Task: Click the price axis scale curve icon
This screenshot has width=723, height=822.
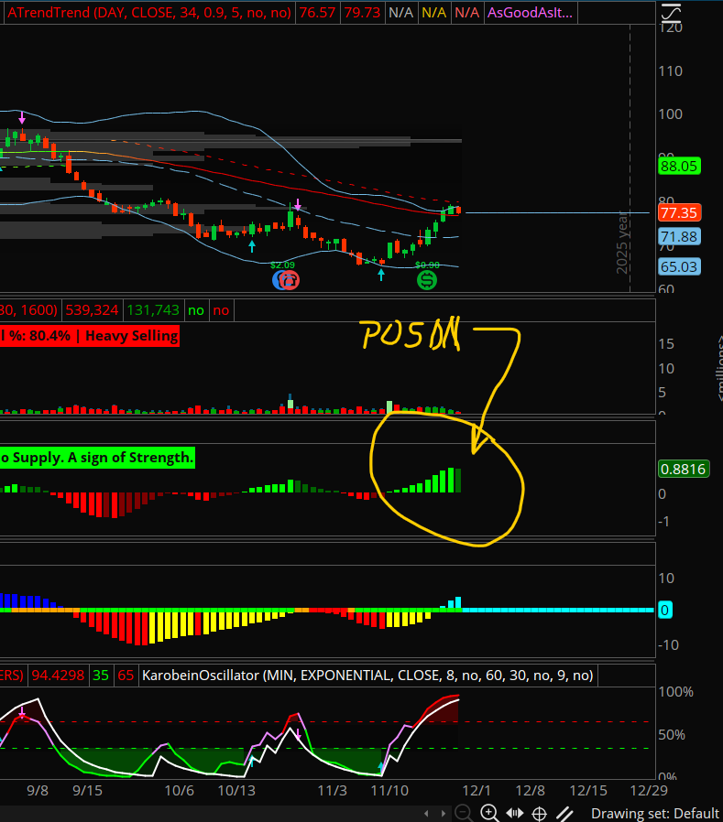Action: click(672, 13)
